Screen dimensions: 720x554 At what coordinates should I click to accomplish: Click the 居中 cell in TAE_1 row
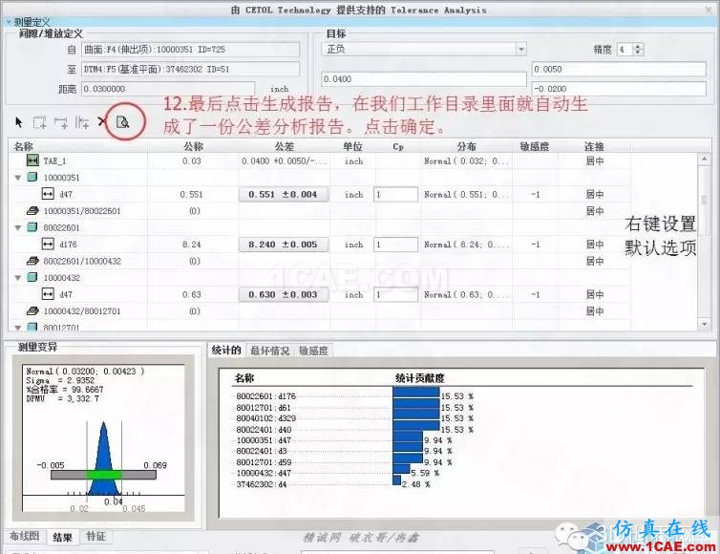[x=595, y=161]
